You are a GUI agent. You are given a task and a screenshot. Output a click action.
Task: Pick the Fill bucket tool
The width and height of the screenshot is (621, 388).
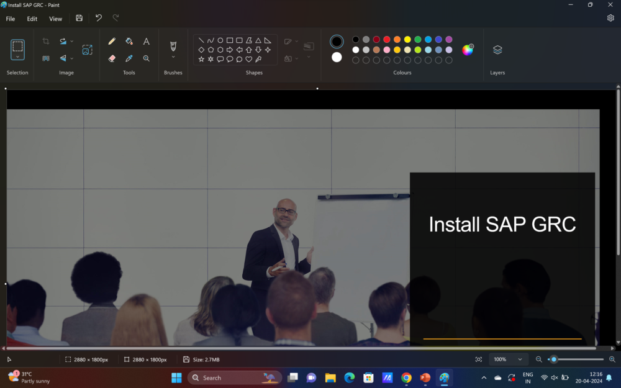click(x=129, y=42)
